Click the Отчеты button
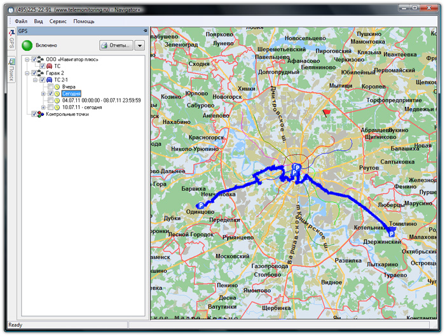445x336 pixels. (x=116, y=45)
